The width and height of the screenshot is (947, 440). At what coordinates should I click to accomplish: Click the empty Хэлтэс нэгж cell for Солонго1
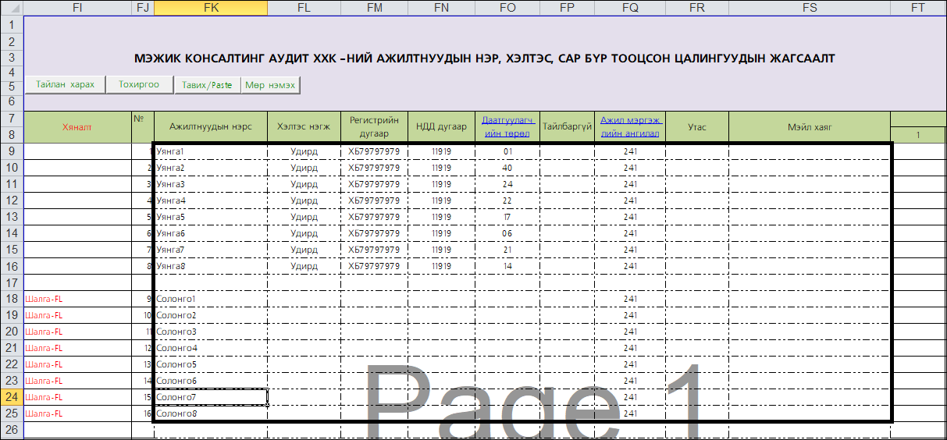[304, 299]
